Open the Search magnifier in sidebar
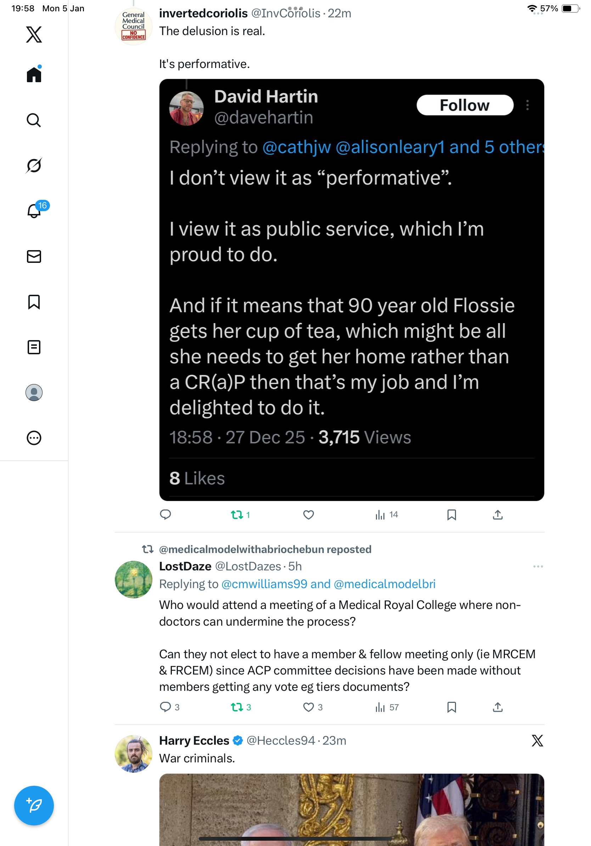 34,120
